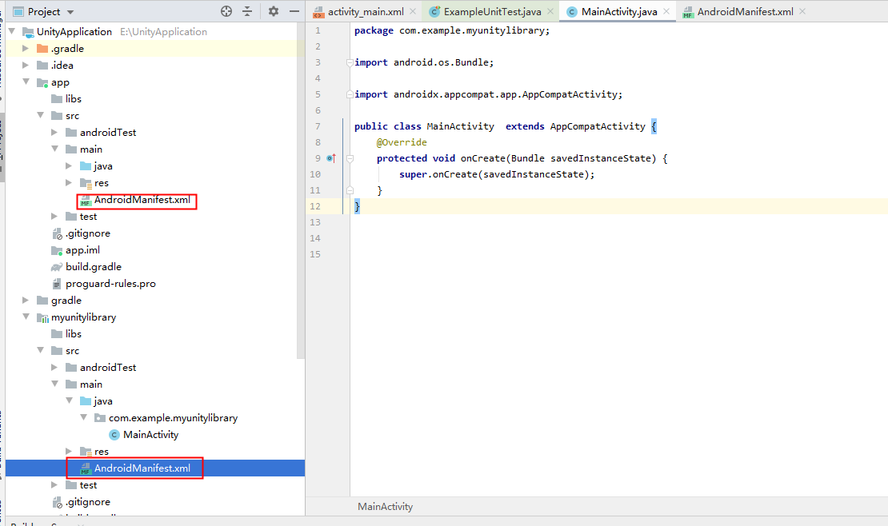Open Project panel settings gear
888x526 pixels.
274,11
